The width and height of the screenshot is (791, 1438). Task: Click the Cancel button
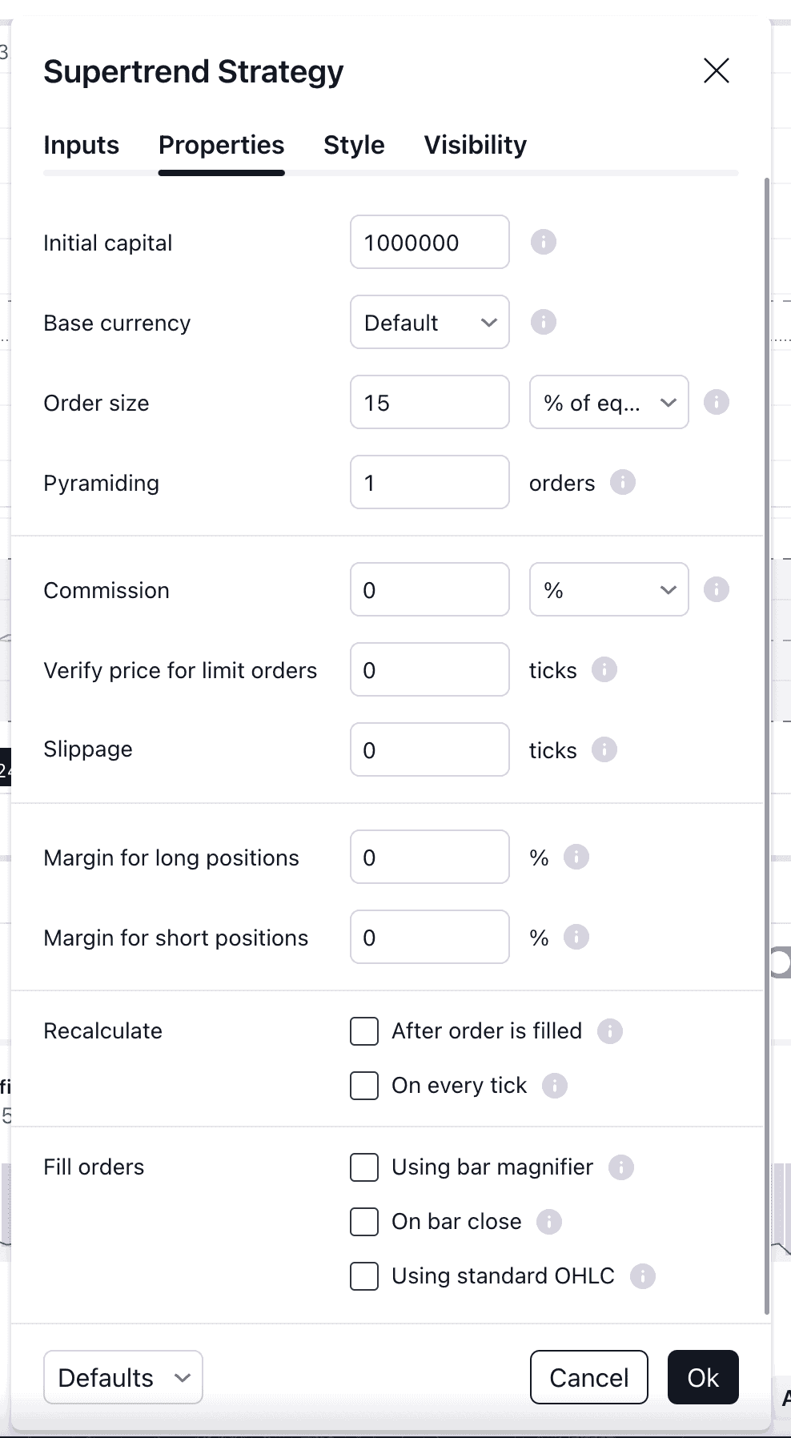point(589,1377)
